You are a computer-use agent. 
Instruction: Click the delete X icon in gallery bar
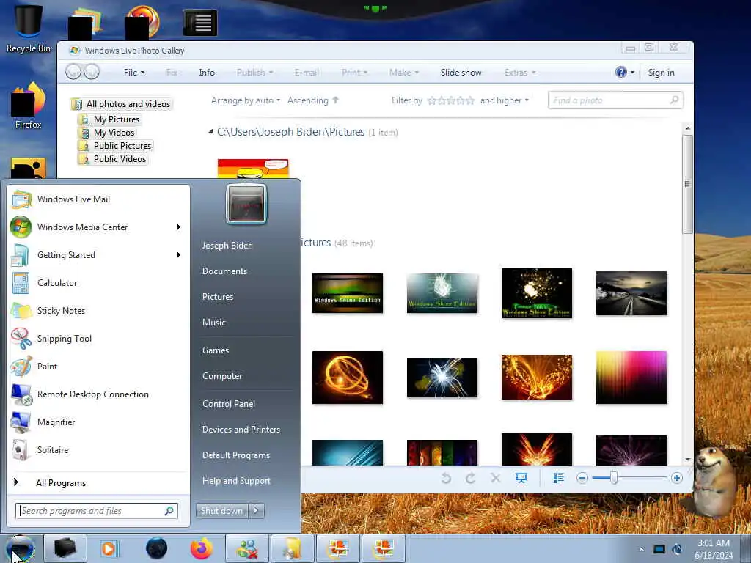pyautogui.click(x=496, y=478)
